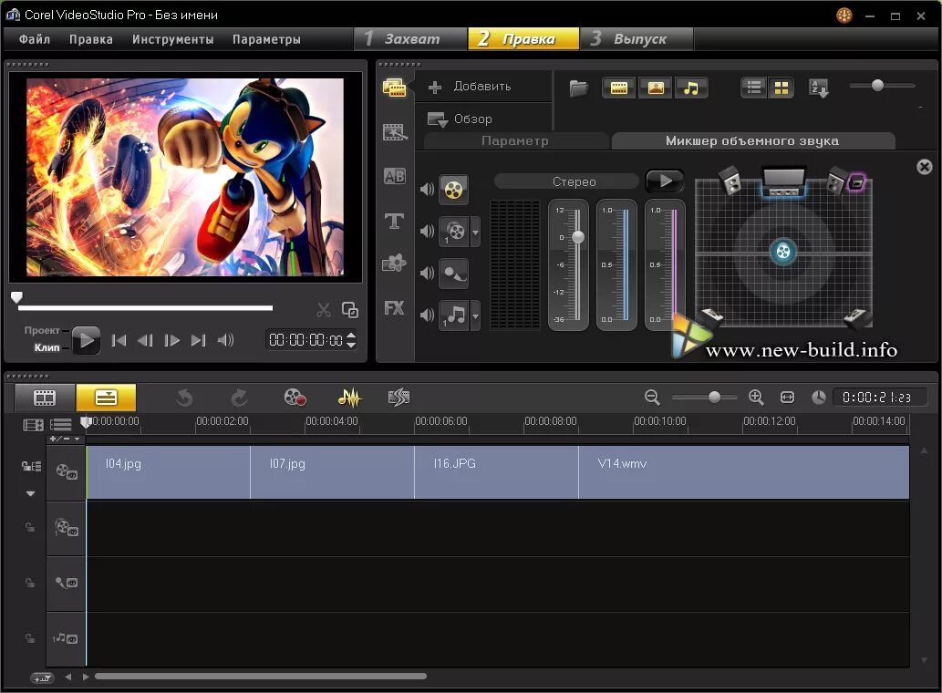This screenshot has width=942, height=693.
Task: Switch library to list view
Action: pos(754,88)
